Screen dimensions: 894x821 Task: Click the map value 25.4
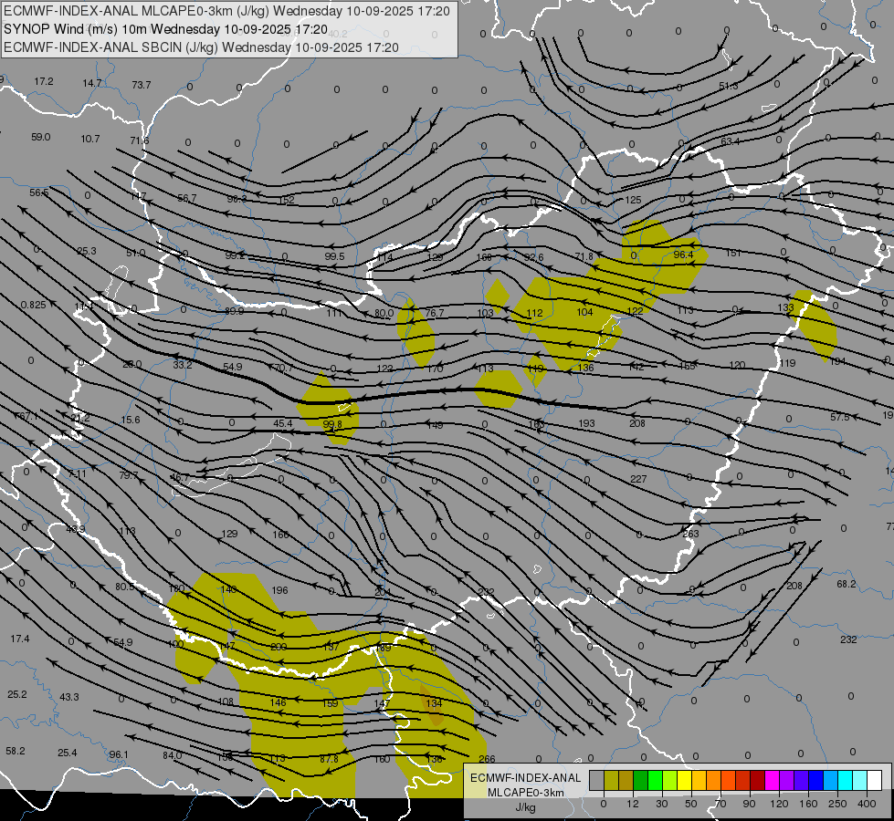pos(68,753)
